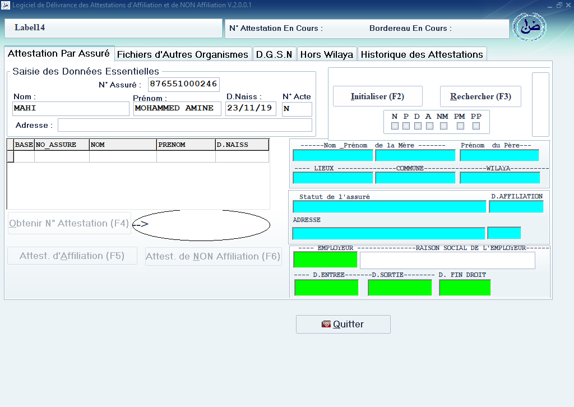Viewport: 574px width, 407px height.
Task: Click the cyan LIEUX field
Action: click(x=333, y=178)
